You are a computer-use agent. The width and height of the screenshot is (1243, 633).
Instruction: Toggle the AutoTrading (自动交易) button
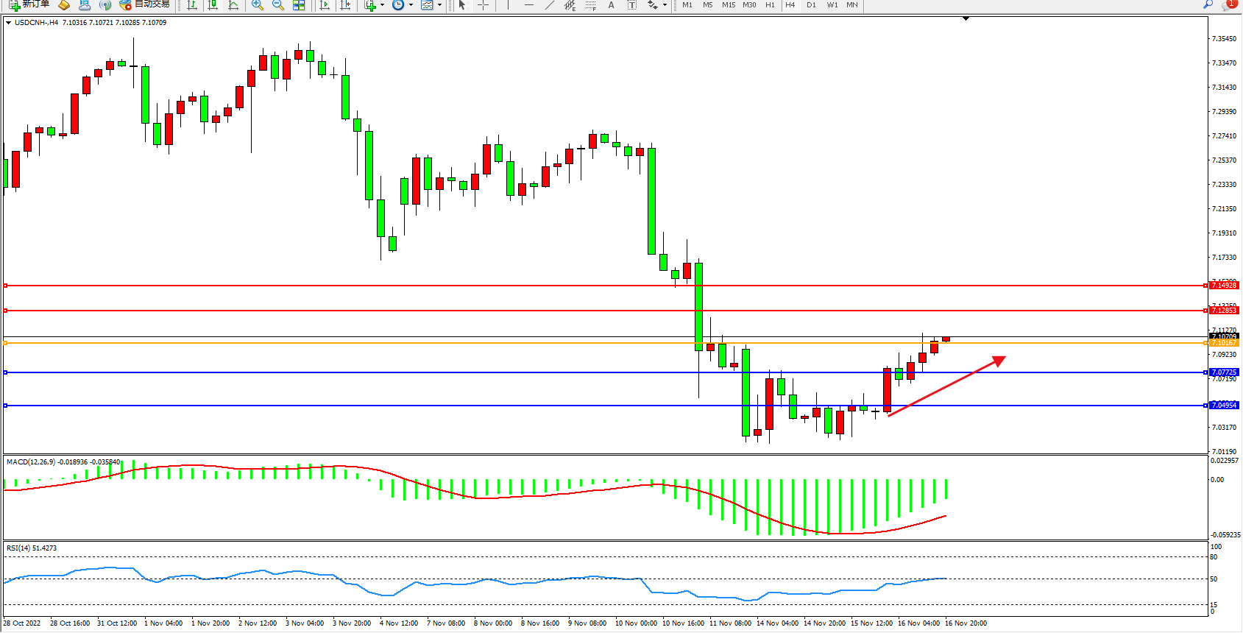pos(145,4)
